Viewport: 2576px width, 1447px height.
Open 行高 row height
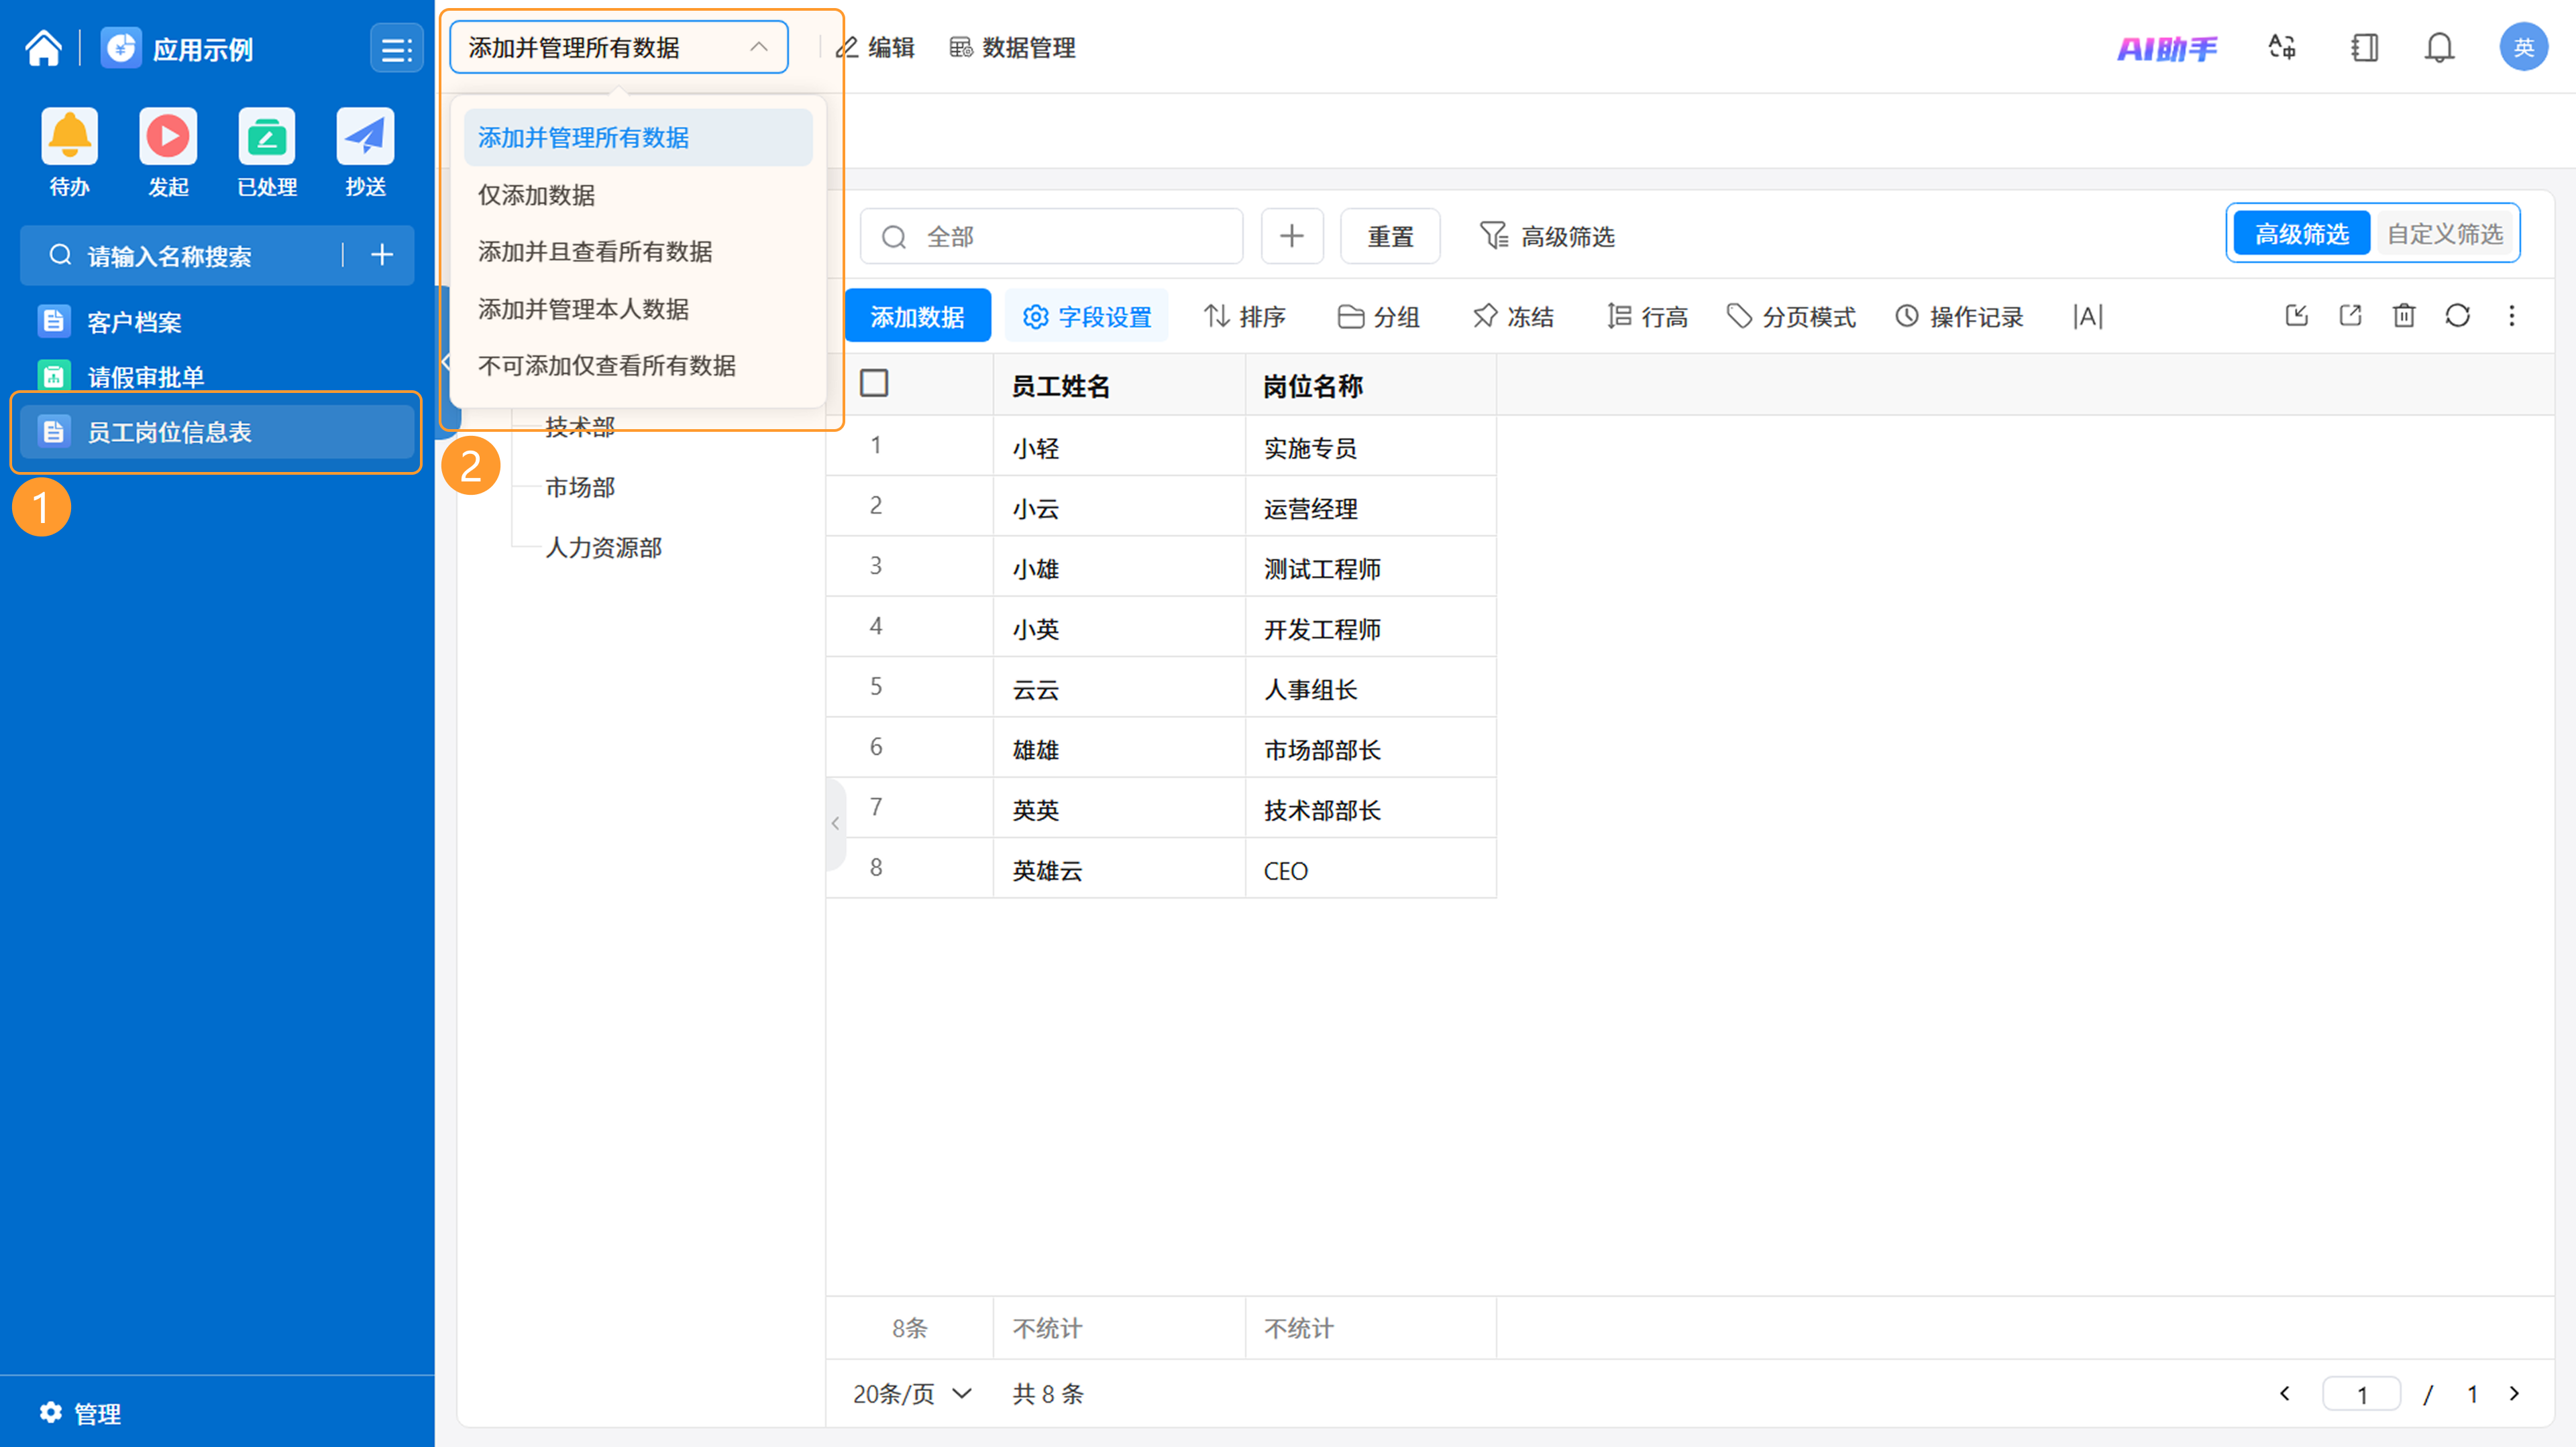[1647, 316]
